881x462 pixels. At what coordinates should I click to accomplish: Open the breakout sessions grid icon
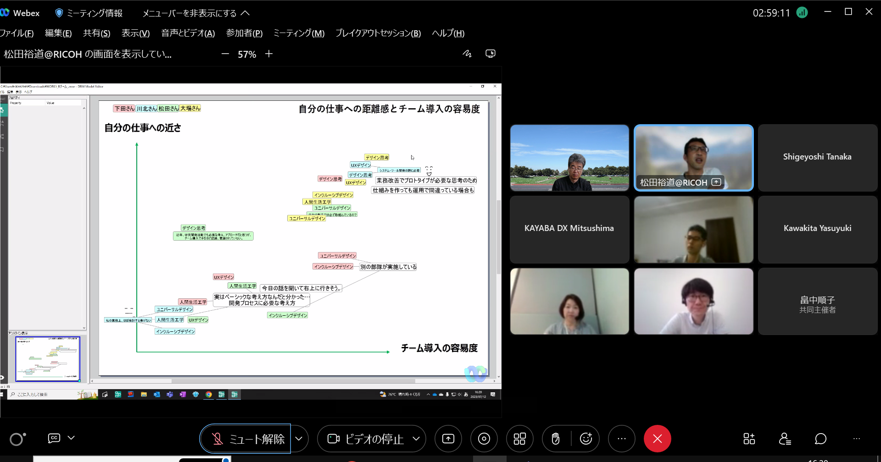pos(519,439)
